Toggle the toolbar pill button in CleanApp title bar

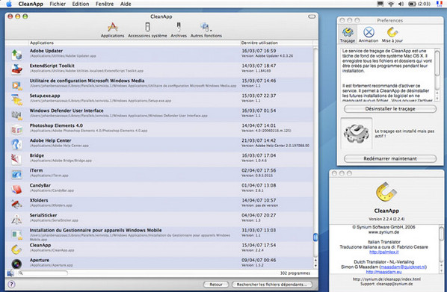[x=312, y=16]
